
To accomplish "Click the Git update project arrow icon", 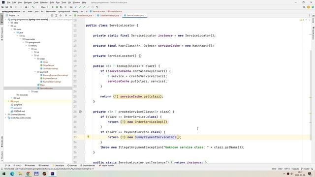I will point(76,7).
